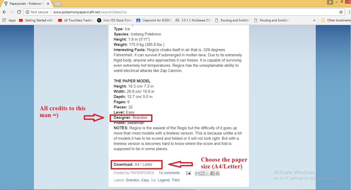The width and height of the screenshot is (351, 190).
Task: Click the "Weight: 175.0 kg (385.8 lbs.)" line
Action: point(139,45)
